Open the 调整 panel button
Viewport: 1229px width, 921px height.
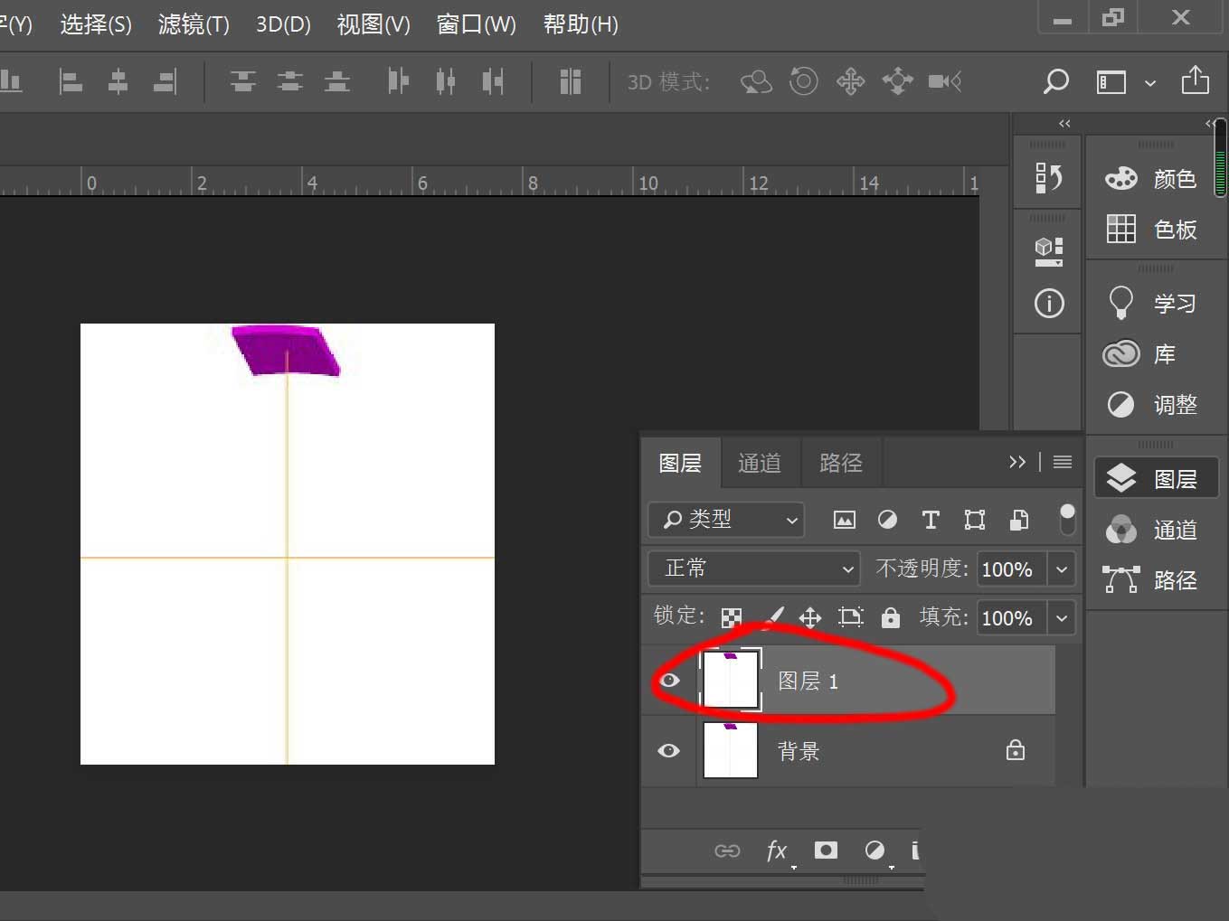pos(1152,405)
